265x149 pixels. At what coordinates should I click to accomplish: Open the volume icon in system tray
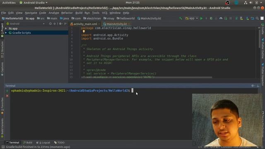coord(251,3)
